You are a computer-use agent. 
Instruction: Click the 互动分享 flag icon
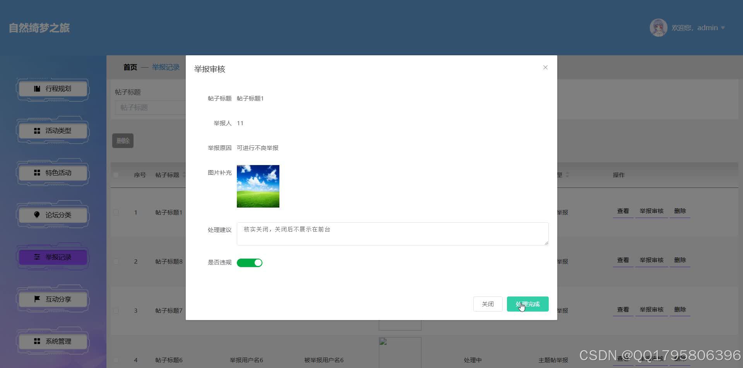[37, 299]
